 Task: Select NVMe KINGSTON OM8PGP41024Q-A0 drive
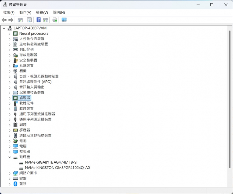[x=57, y=168]
